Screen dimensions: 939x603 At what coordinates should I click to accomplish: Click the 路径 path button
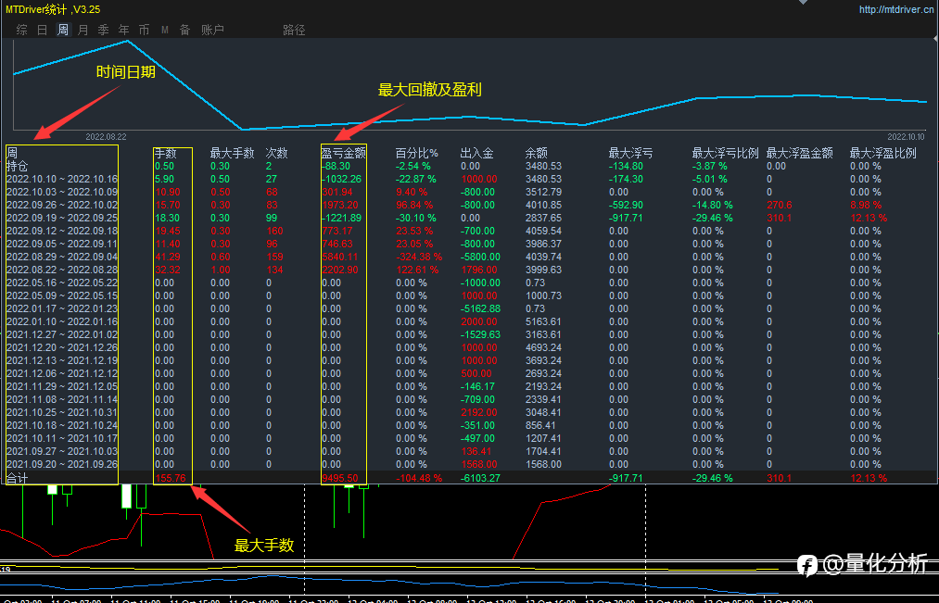[294, 30]
